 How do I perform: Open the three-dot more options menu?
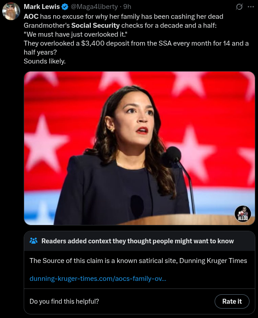251,7
